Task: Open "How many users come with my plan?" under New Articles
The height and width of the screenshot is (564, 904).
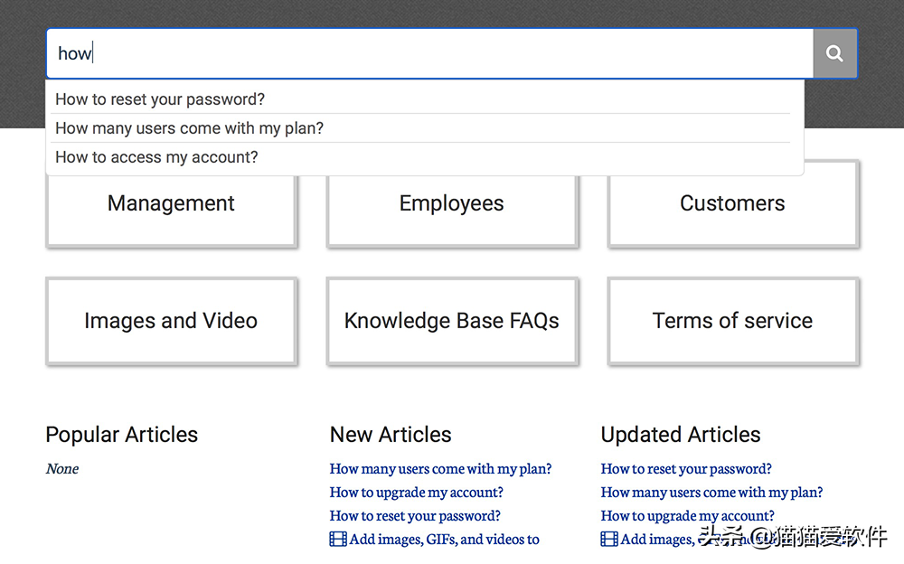Action: click(x=440, y=469)
